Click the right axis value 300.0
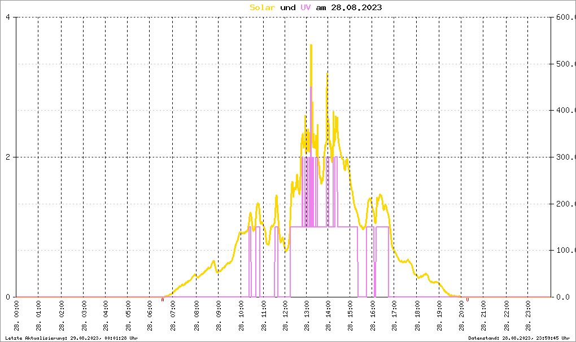This screenshot has height=342, width=576. [565, 157]
